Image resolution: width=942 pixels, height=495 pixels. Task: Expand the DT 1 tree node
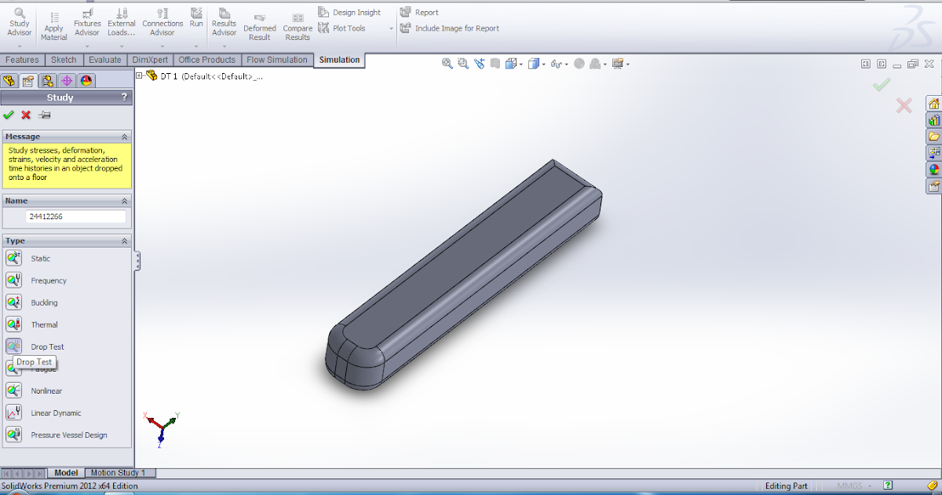(140, 76)
